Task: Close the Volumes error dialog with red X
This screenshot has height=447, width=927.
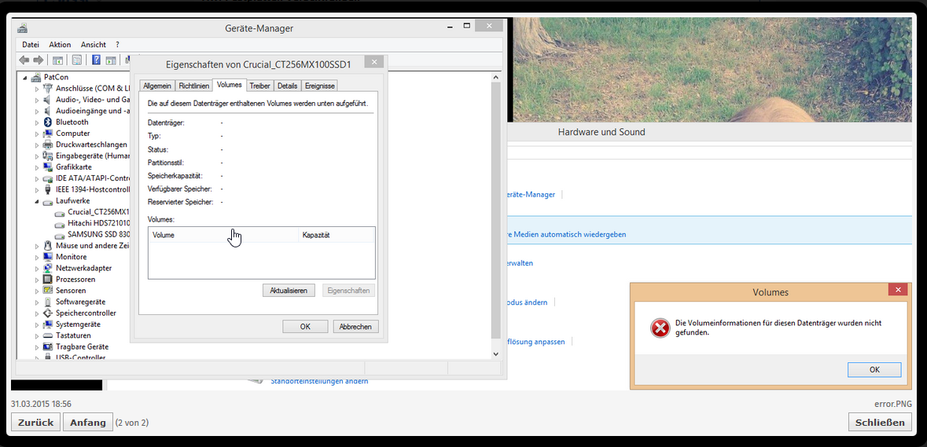Action: coord(897,290)
